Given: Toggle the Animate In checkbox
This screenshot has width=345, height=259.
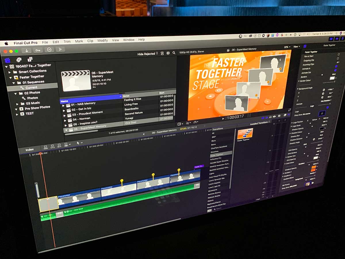Looking at the screenshot, I should [x=336, y=67].
